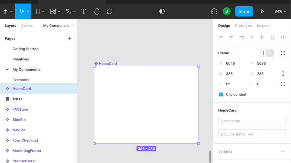The width and height of the screenshot is (291, 163).
Task: Open the 84% zoom dropdown
Action: [x=280, y=11]
